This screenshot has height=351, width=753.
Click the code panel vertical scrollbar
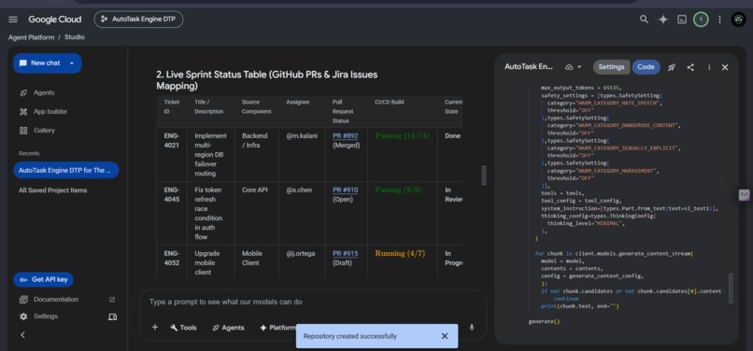tap(732, 288)
